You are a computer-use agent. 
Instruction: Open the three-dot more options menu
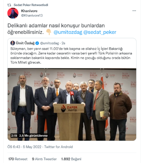pyautogui.click(x=134, y=11)
